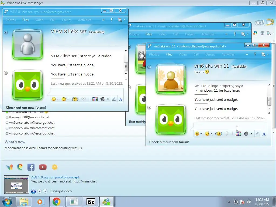276x207 pixels.
Task: Click 'Check out our new forum!' in vm6 chat
Action: [x=169, y=142]
